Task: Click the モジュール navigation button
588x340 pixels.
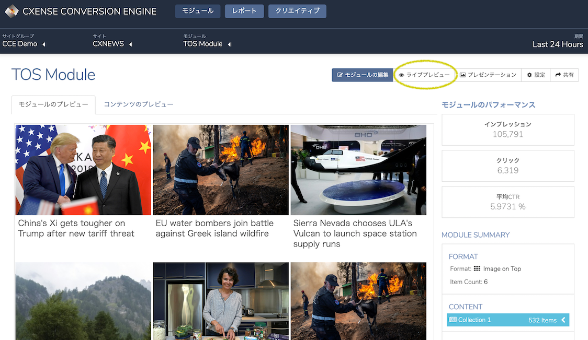Action: coord(198,11)
